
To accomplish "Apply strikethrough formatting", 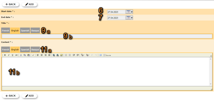I will click(x=16, y=55).
